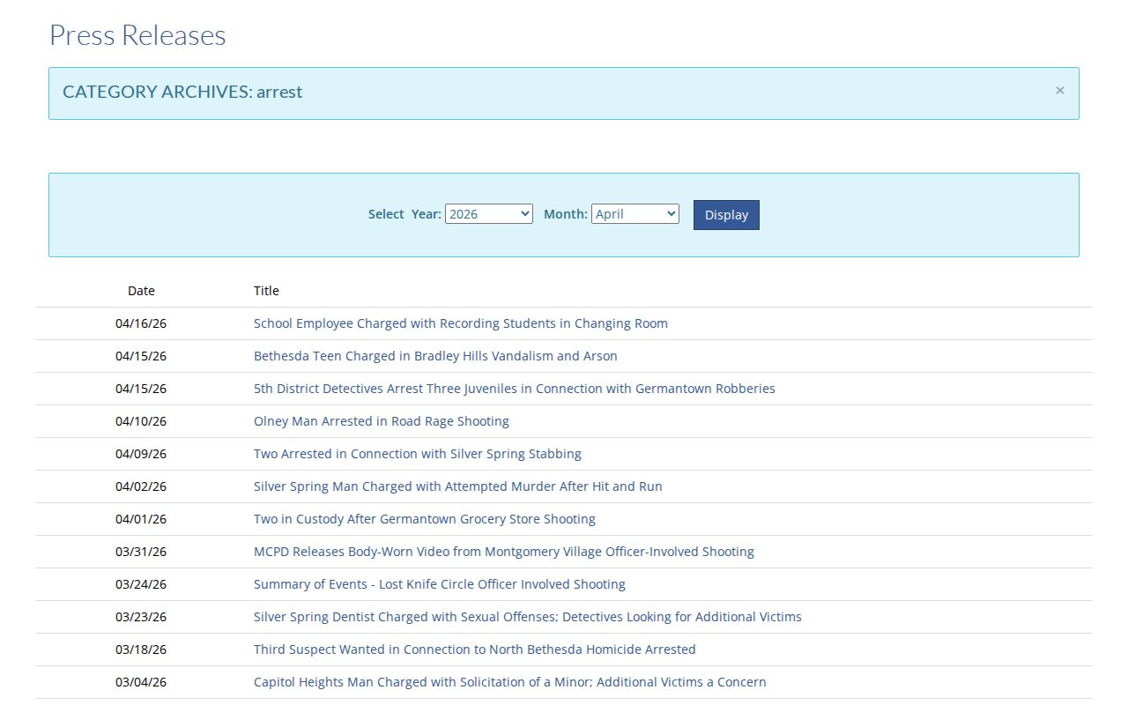Open Third Suspect North Bethesda Homicide Arrested link
Screen dimensions: 1128x705
click(475, 649)
